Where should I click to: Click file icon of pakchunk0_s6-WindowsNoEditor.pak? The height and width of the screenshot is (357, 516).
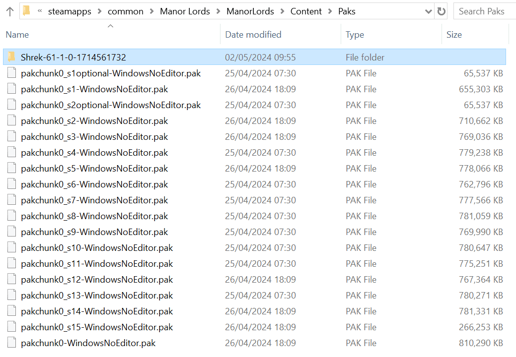click(x=12, y=184)
